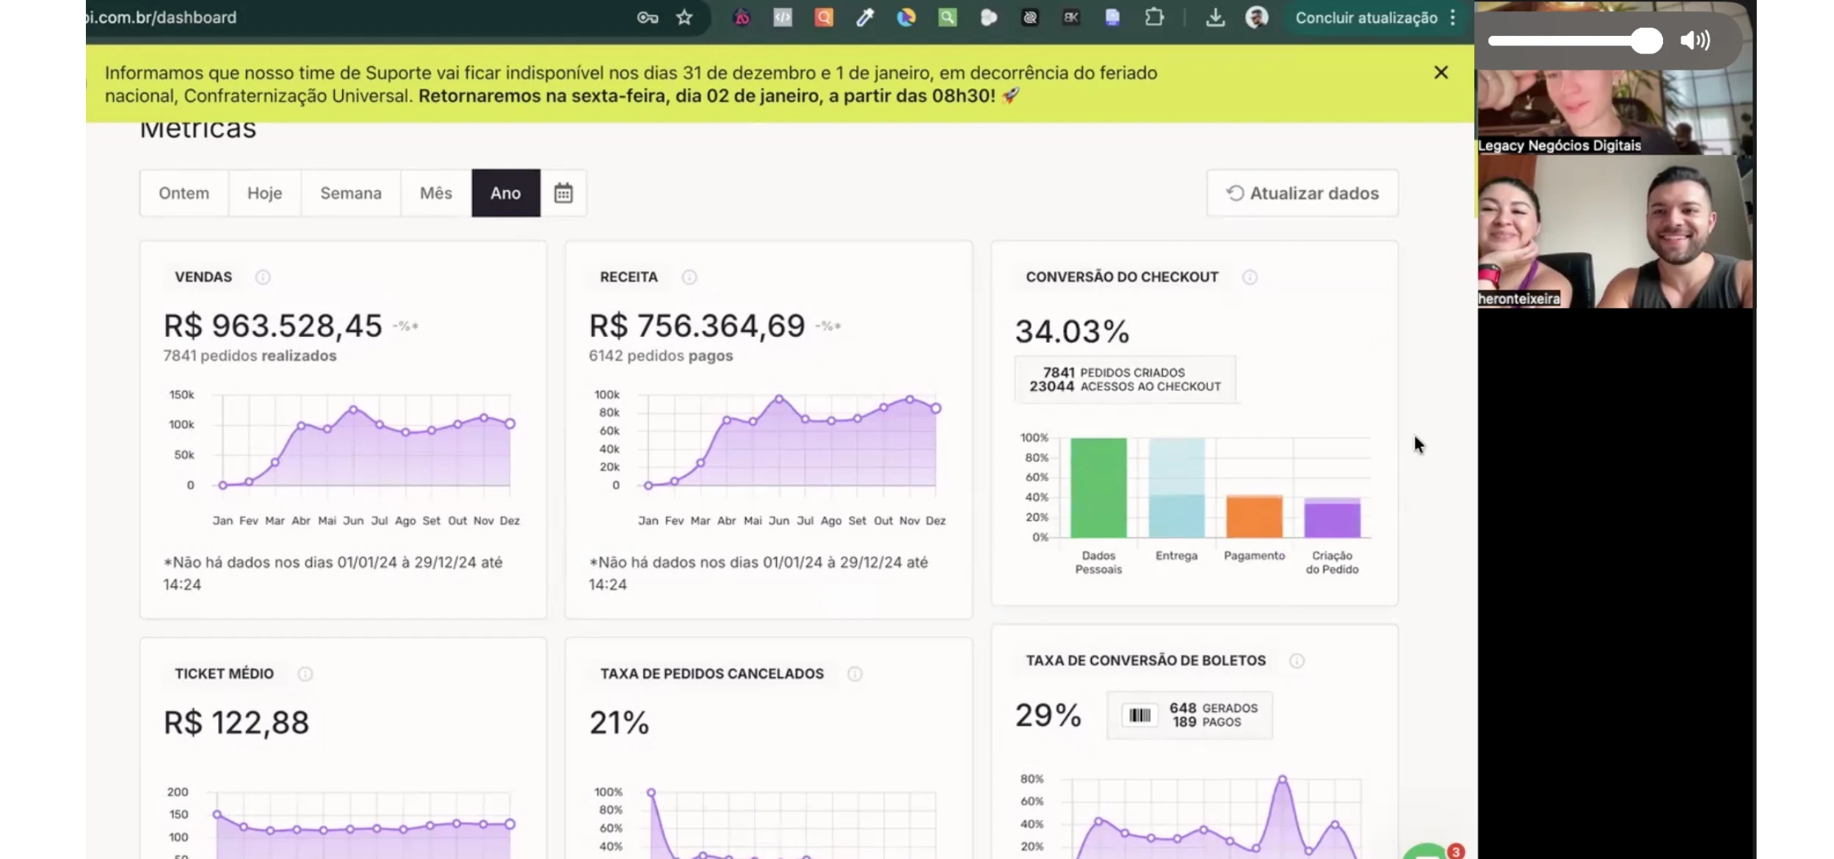
Task: Click the purple Criação do Pedido bar
Action: tap(1332, 518)
